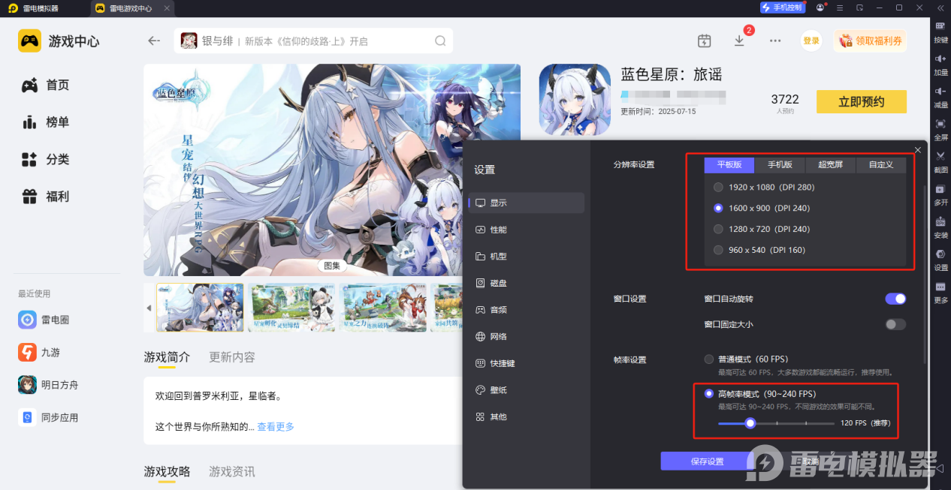Image resolution: width=951 pixels, height=490 pixels.
Task: Switch to 自定义 resolution tab
Action: 880,165
